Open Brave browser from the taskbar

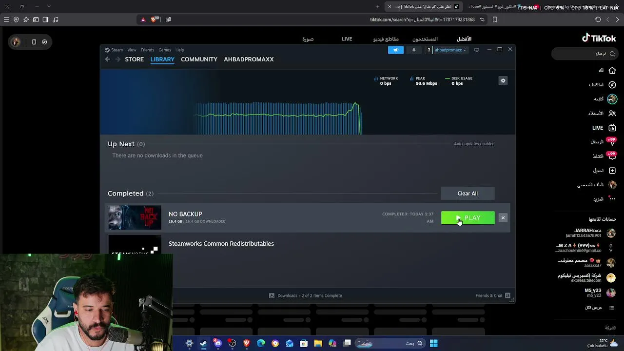point(247,343)
